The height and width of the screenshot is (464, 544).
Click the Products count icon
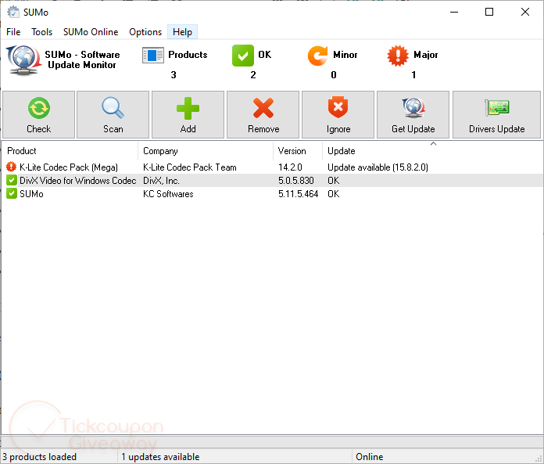[x=153, y=56]
